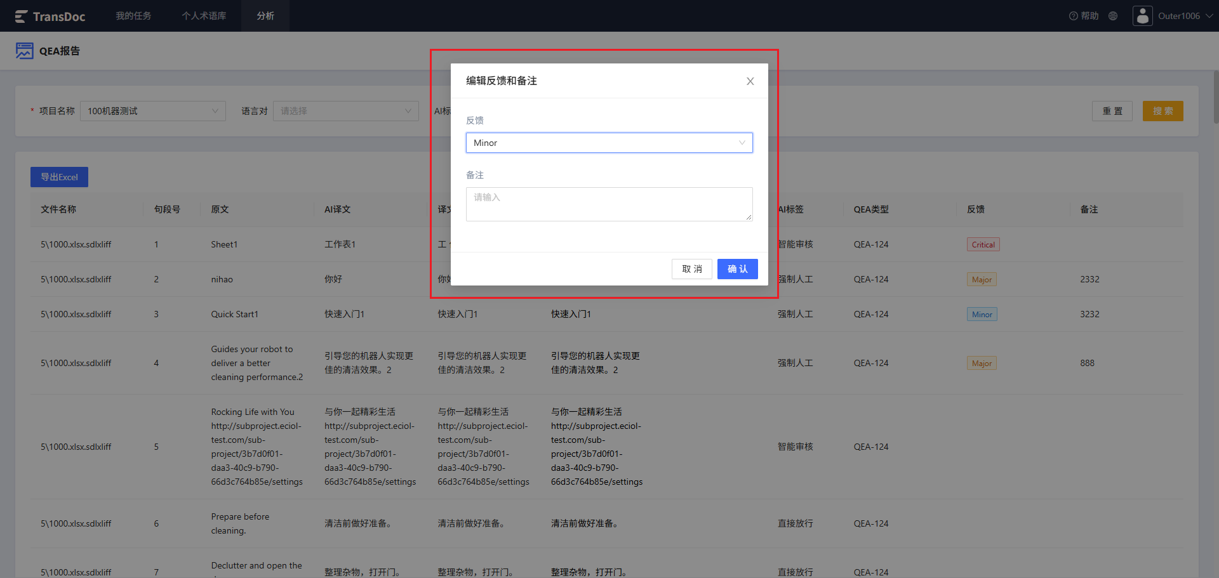Click source text 'Sheet1'
Image resolution: width=1219 pixels, height=578 pixels.
[224, 244]
